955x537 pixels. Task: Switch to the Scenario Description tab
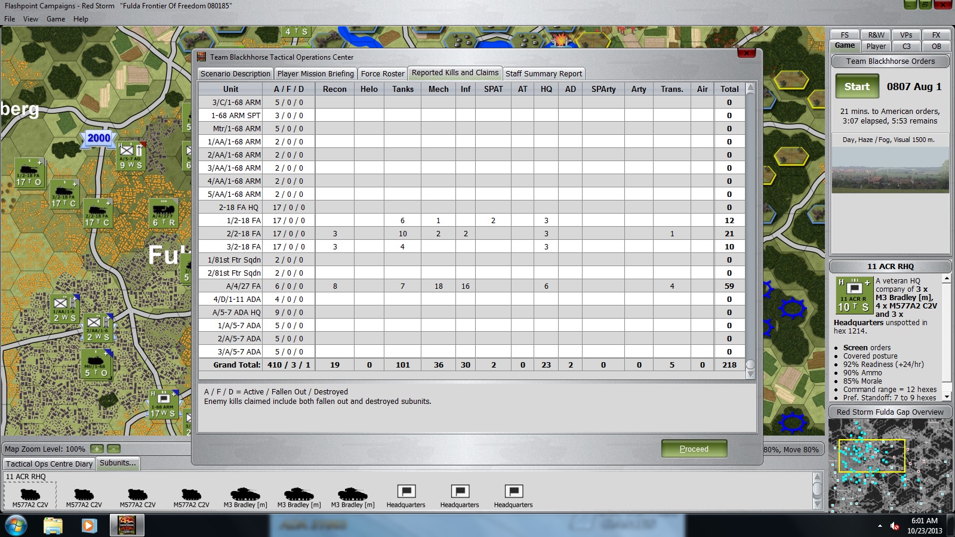pos(235,73)
